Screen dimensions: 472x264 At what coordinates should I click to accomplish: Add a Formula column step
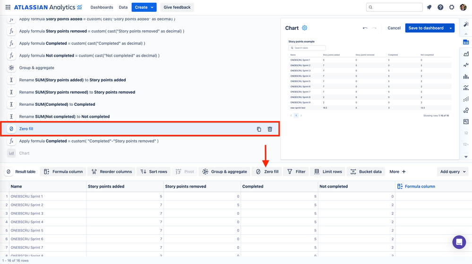(x=63, y=171)
